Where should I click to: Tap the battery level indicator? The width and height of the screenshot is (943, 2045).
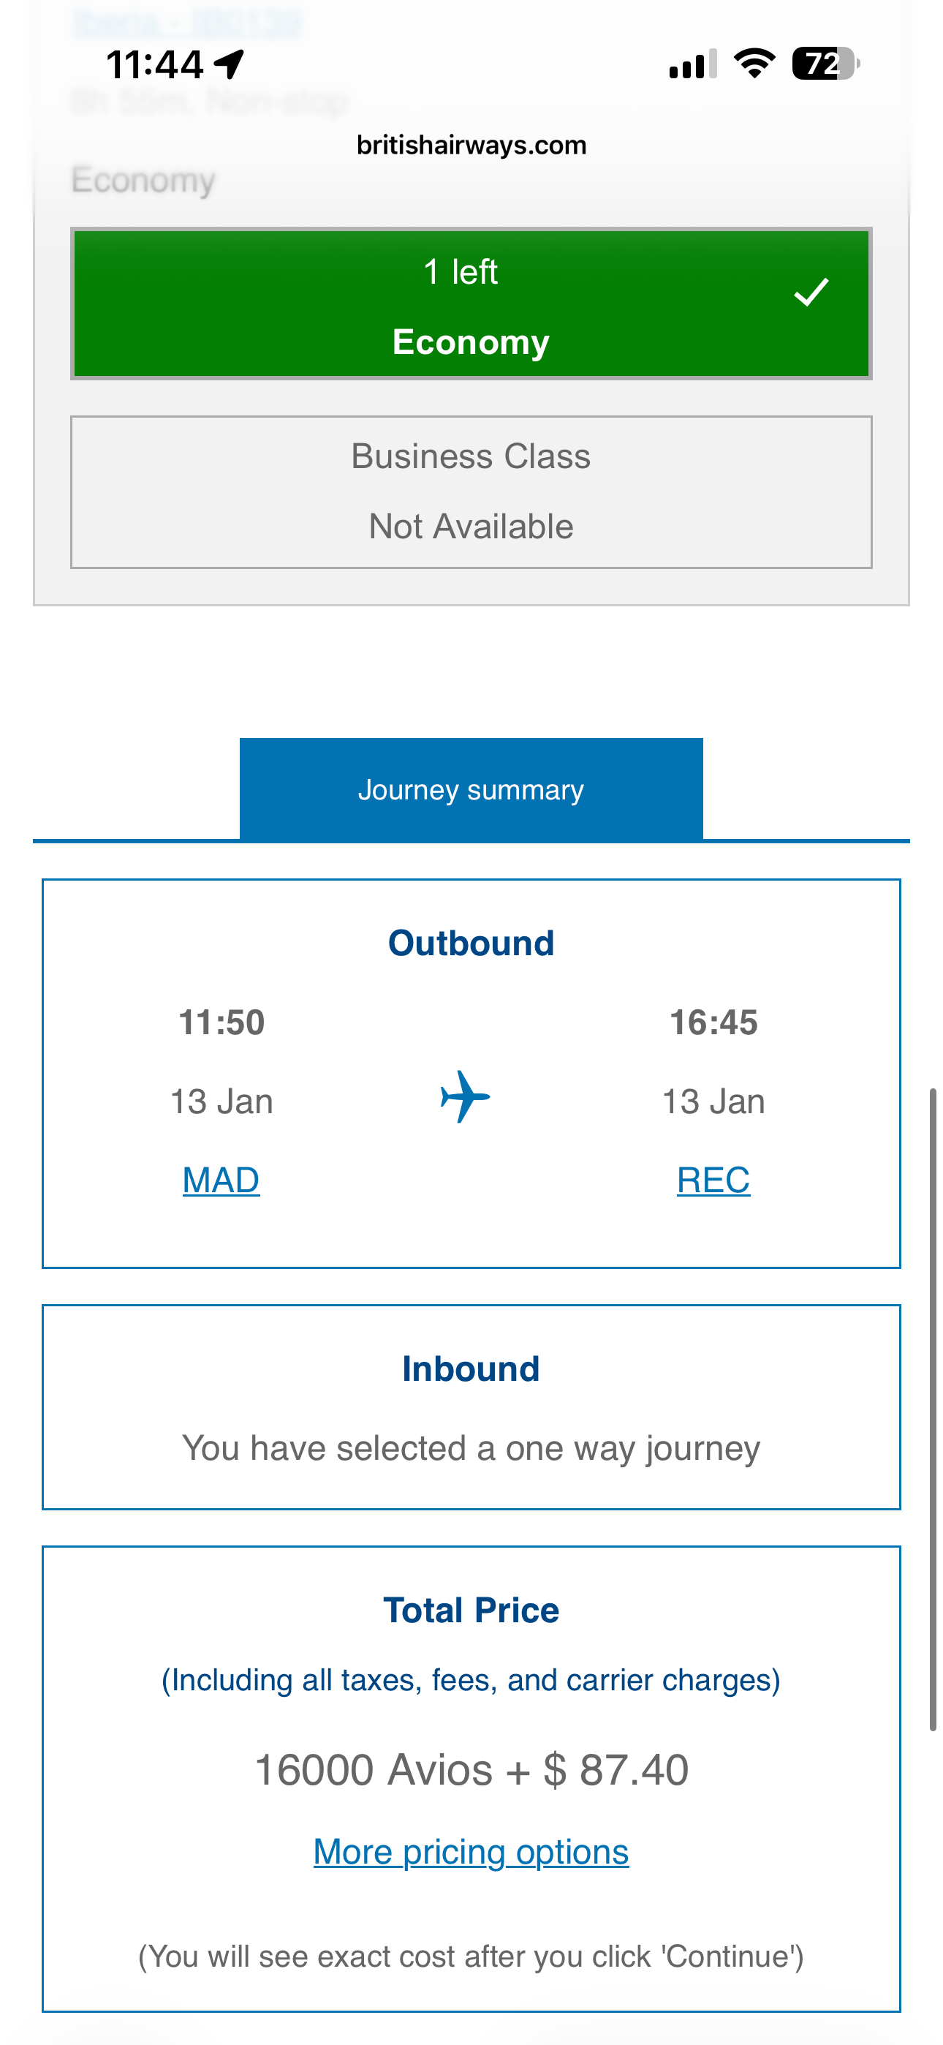coord(825,64)
